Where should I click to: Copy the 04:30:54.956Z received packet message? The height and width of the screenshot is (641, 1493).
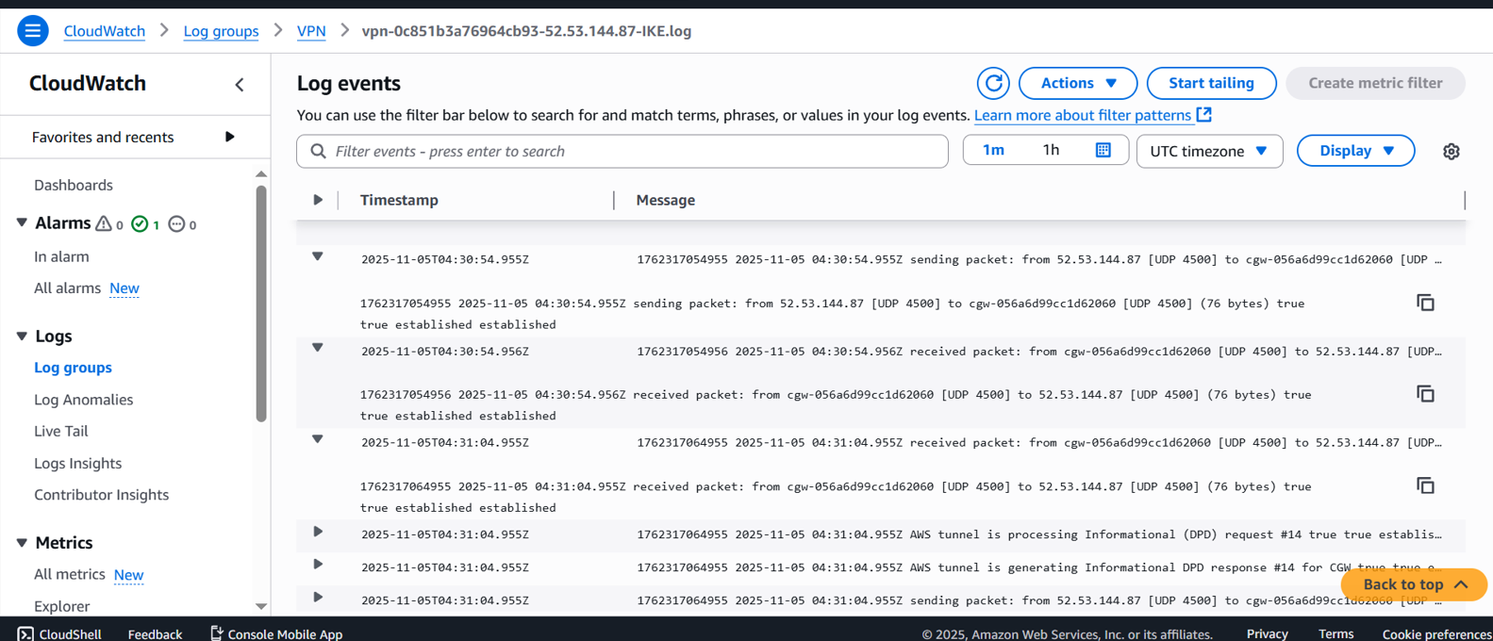pos(1425,394)
